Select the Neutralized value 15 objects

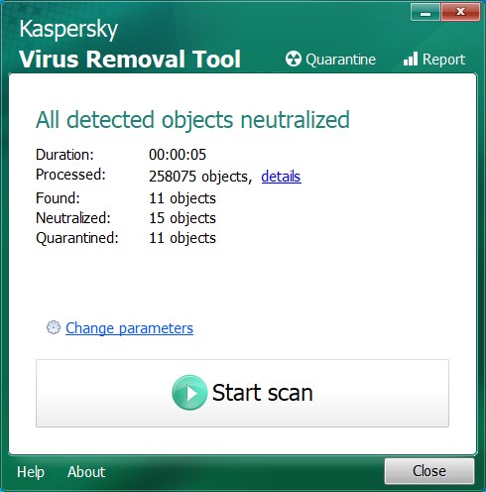(182, 218)
